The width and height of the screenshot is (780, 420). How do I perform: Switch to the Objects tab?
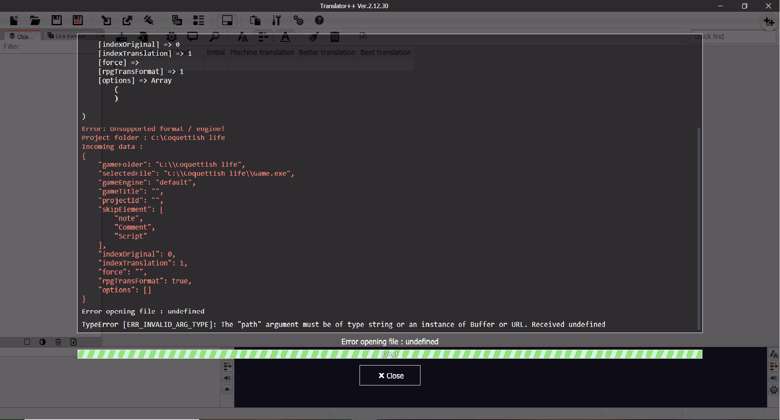coord(22,36)
